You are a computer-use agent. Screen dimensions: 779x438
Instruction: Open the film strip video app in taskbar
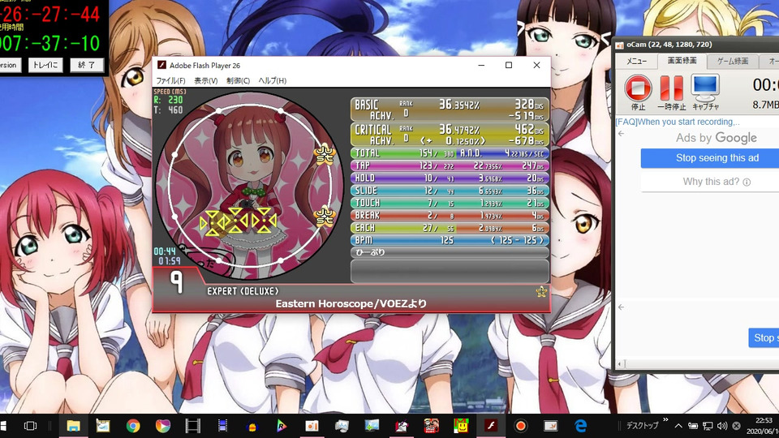[193, 426]
